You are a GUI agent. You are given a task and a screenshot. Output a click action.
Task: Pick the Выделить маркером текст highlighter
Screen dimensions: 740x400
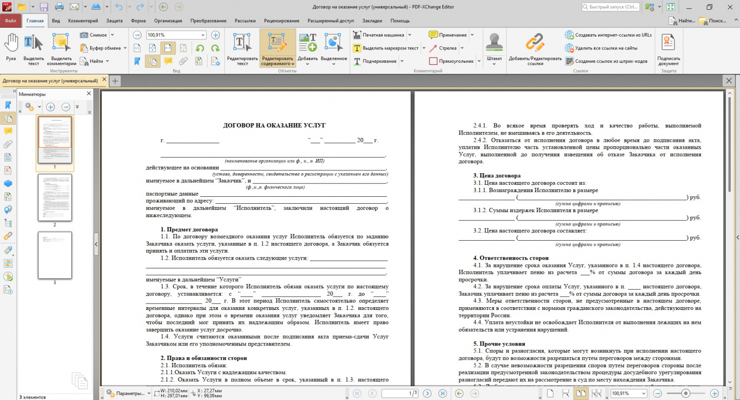point(386,48)
